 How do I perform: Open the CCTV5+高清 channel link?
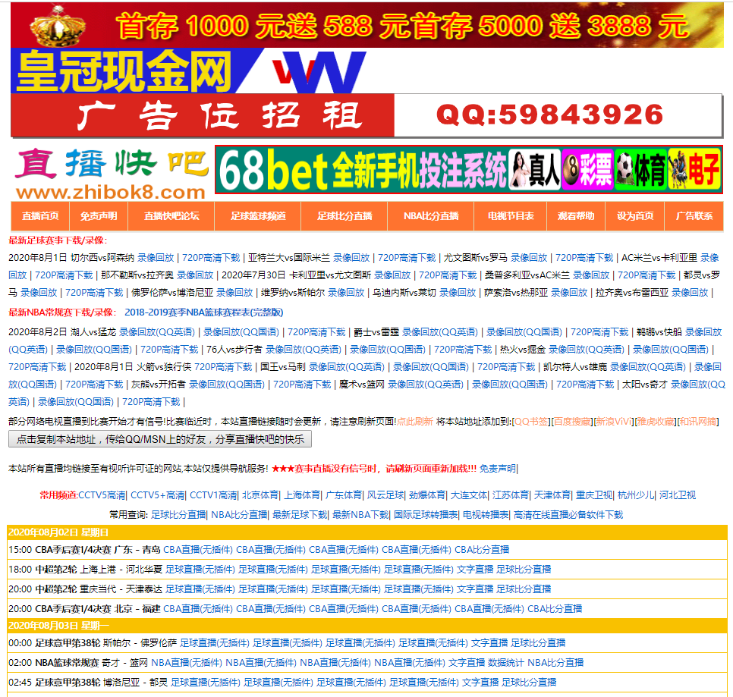coord(158,495)
